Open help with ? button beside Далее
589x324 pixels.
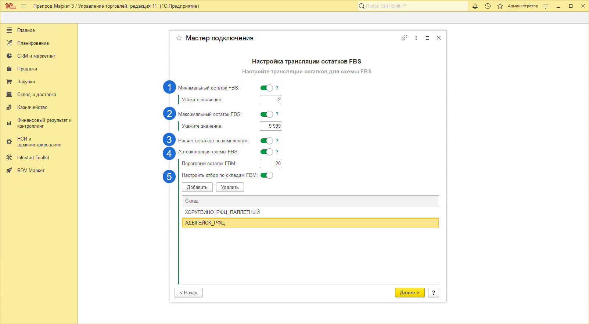coord(434,292)
